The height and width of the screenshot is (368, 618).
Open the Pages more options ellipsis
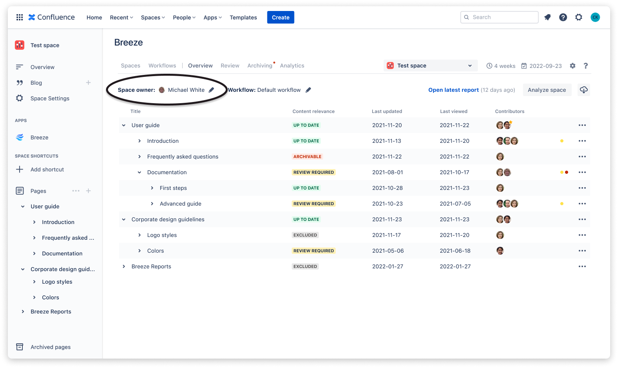pyautogui.click(x=76, y=191)
